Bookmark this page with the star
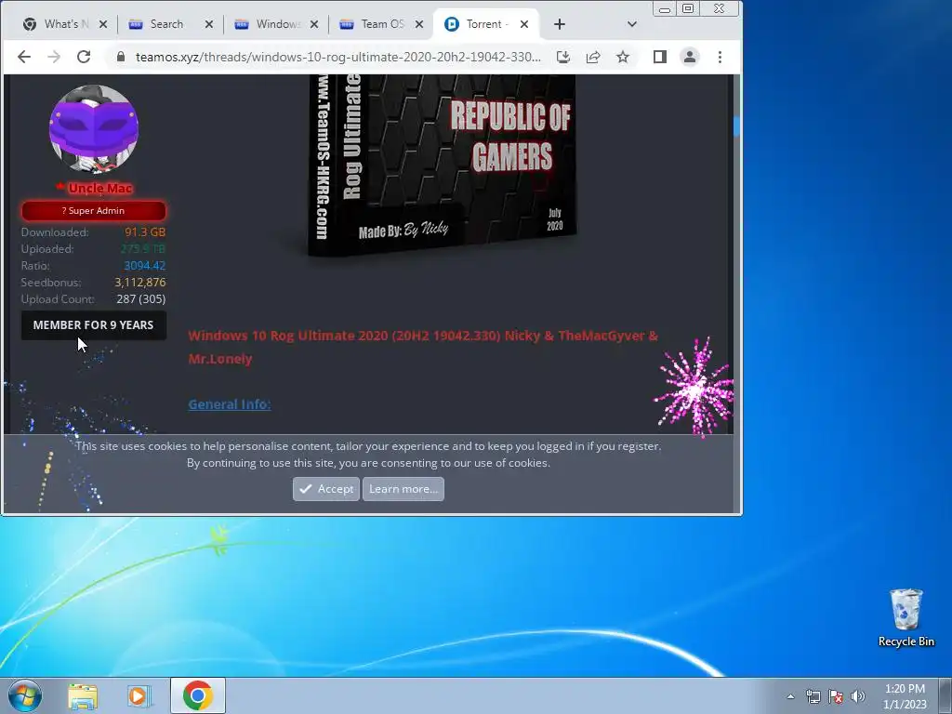This screenshot has height=714, width=952. [623, 57]
